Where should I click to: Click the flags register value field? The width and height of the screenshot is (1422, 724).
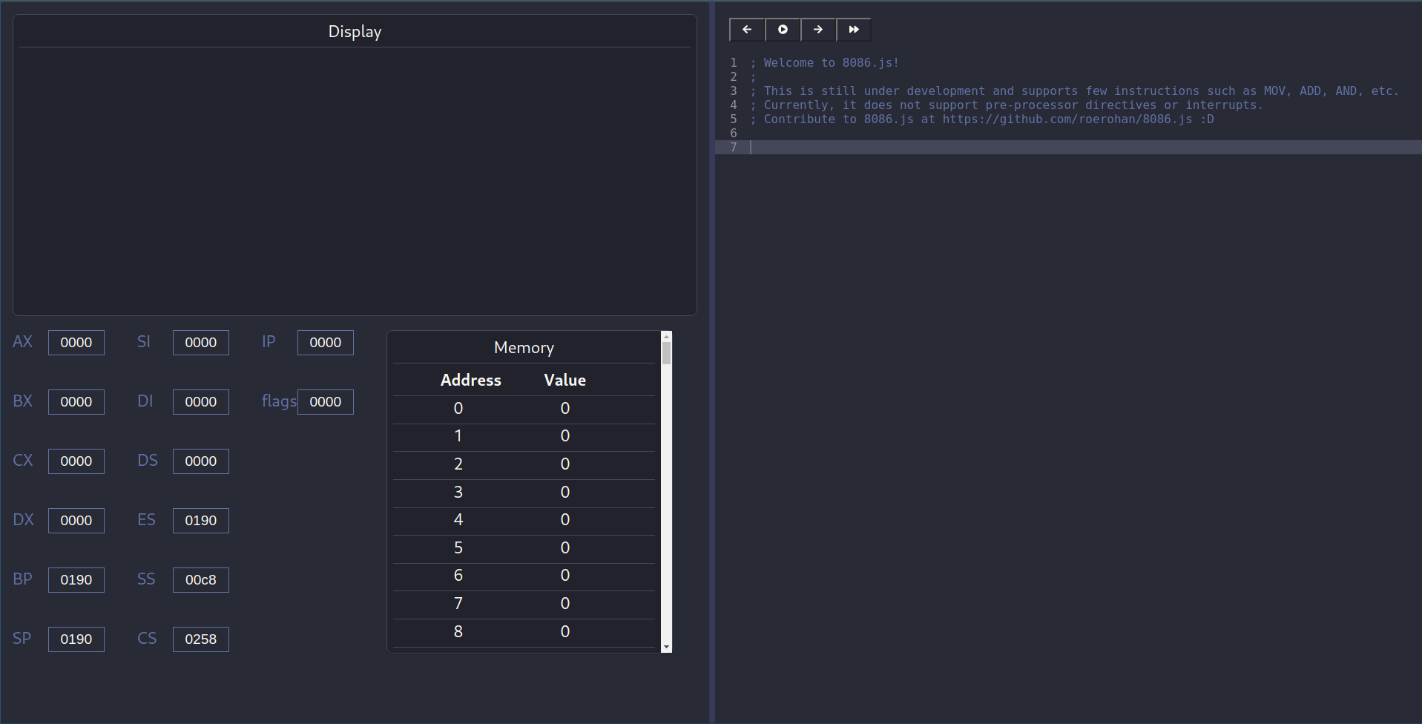tap(326, 402)
